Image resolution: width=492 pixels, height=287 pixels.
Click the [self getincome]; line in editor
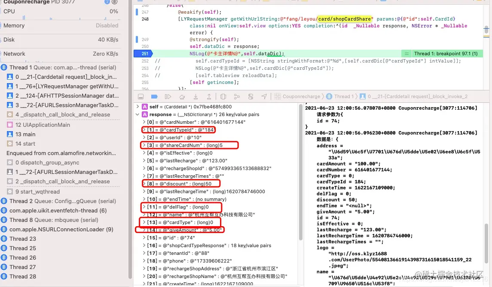coord(214,82)
